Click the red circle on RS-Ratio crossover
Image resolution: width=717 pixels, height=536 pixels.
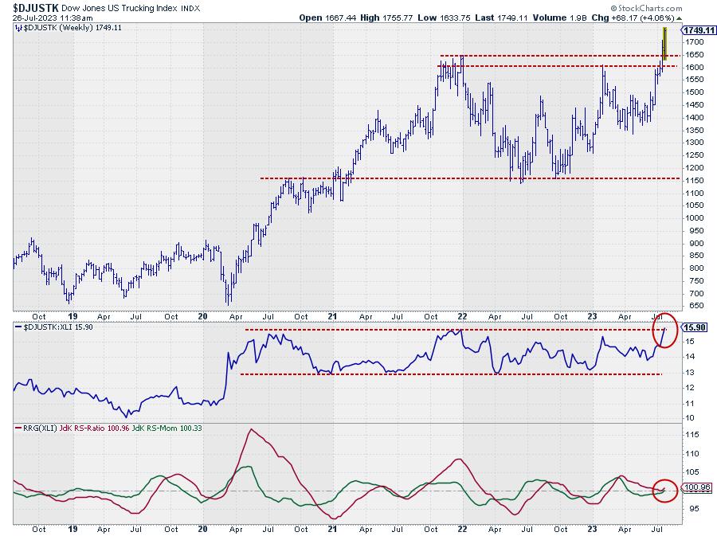pos(666,487)
